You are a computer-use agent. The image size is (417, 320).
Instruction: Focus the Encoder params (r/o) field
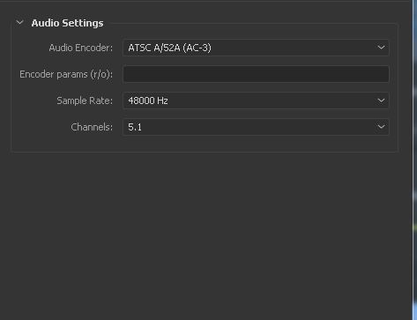[256, 74]
